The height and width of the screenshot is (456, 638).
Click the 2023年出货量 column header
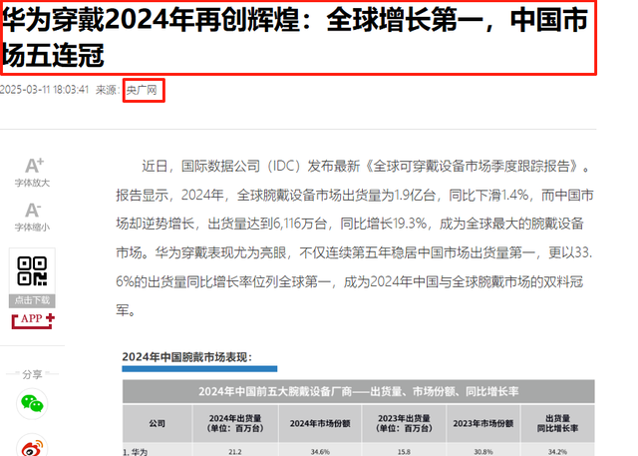click(x=404, y=423)
